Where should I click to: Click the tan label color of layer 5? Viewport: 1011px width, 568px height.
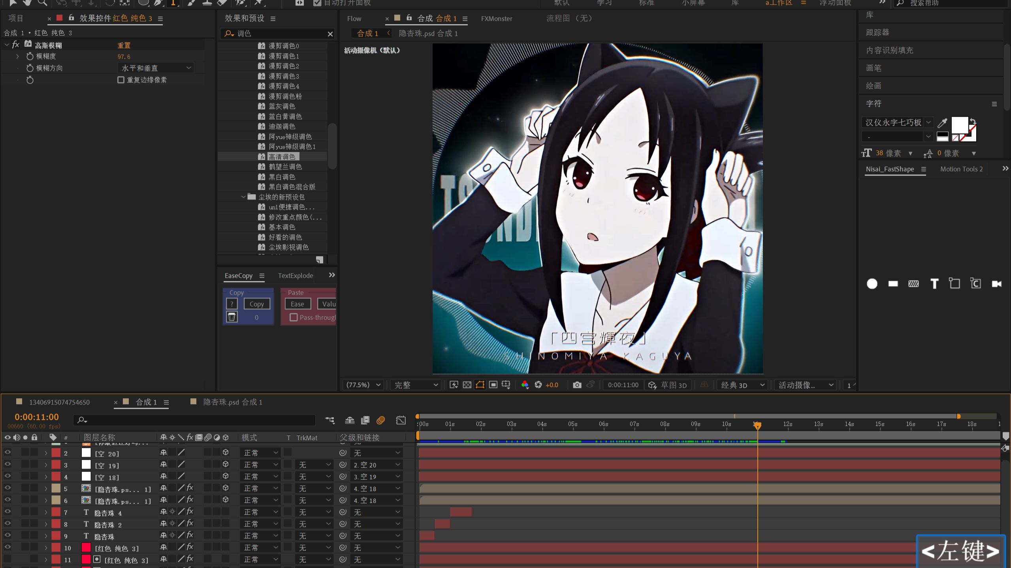click(56, 488)
